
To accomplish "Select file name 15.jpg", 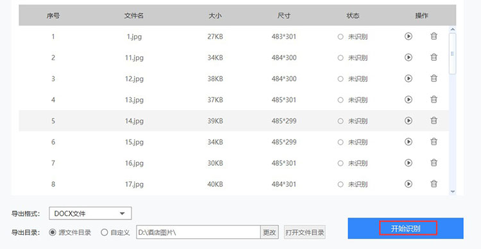I will (134, 142).
